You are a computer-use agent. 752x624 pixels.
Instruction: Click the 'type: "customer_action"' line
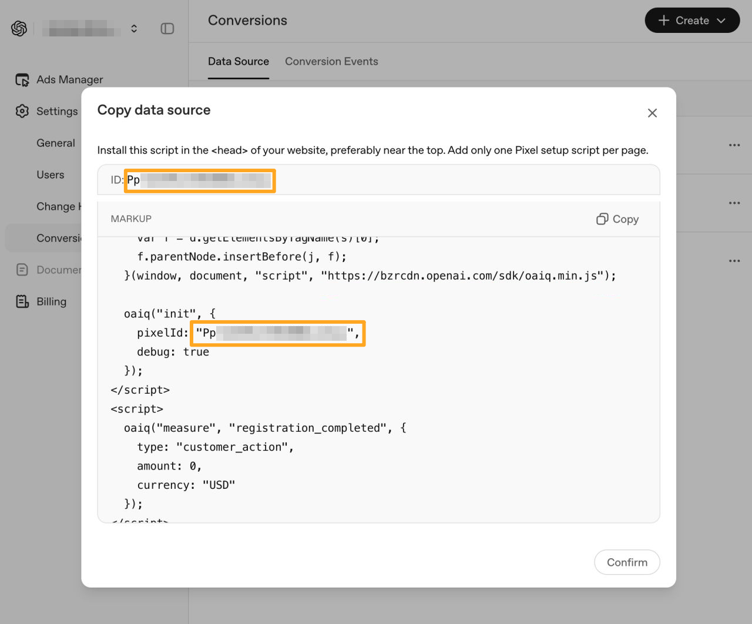click(215, 447)
